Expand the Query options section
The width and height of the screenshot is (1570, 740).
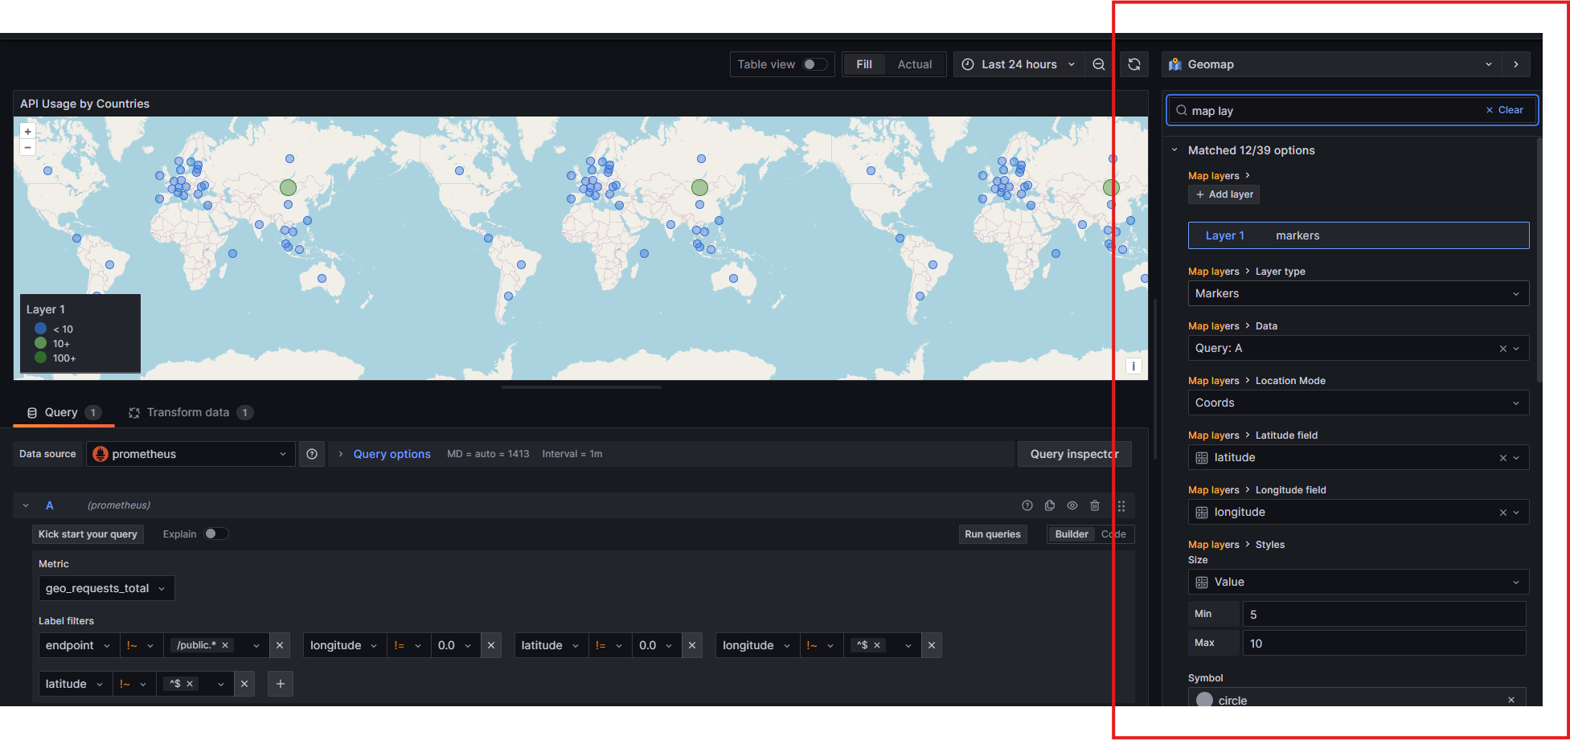391,454
